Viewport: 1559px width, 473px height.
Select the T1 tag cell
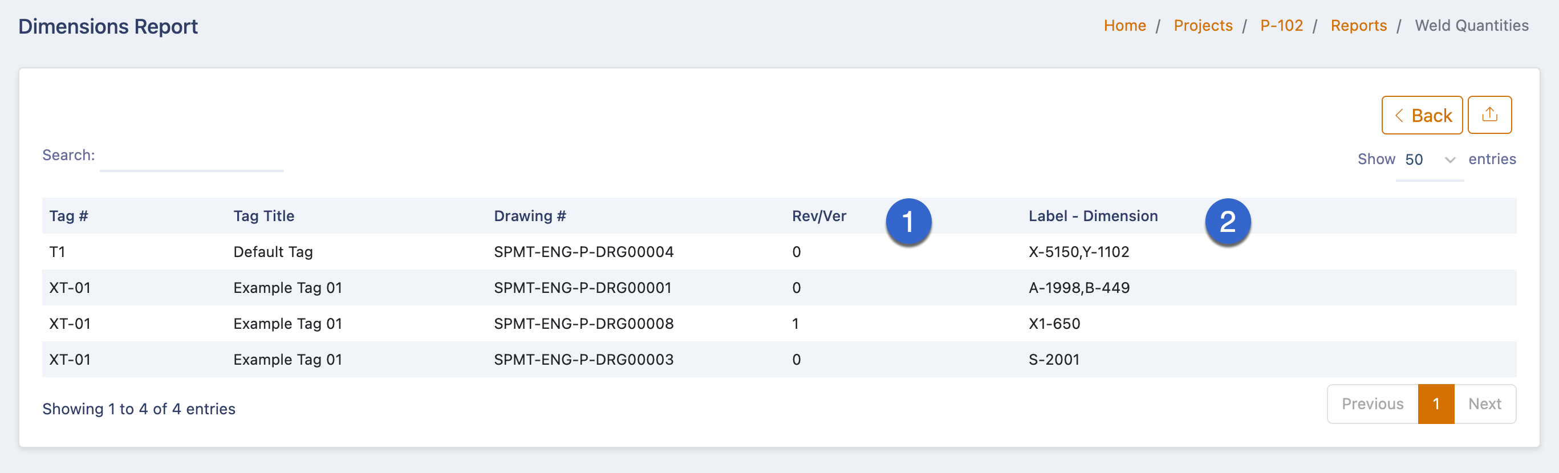[57, 252]
